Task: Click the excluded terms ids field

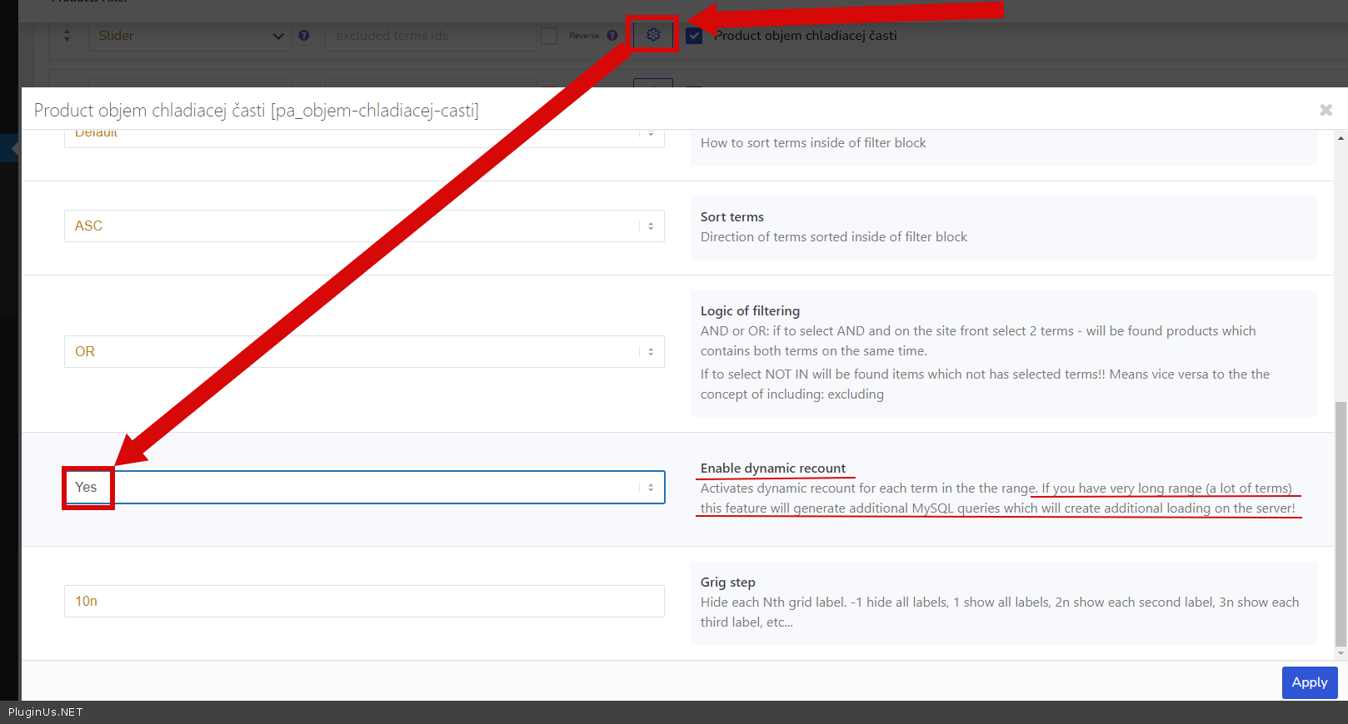Action: [x=430, y=36]
